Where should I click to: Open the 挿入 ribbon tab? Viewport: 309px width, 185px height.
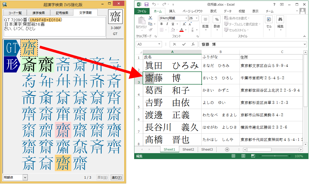(x=172, y=11)
